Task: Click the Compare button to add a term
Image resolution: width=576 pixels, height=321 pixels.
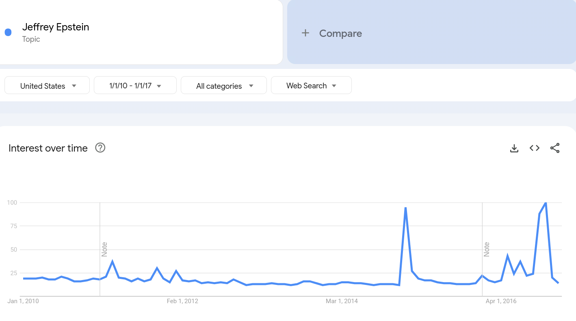Action: pos(431,32)
